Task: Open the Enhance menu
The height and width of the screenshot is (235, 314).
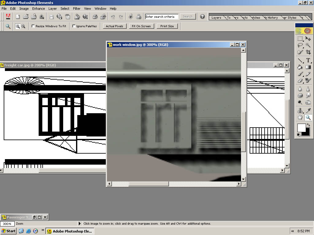Action: click(x=38, y=9)
